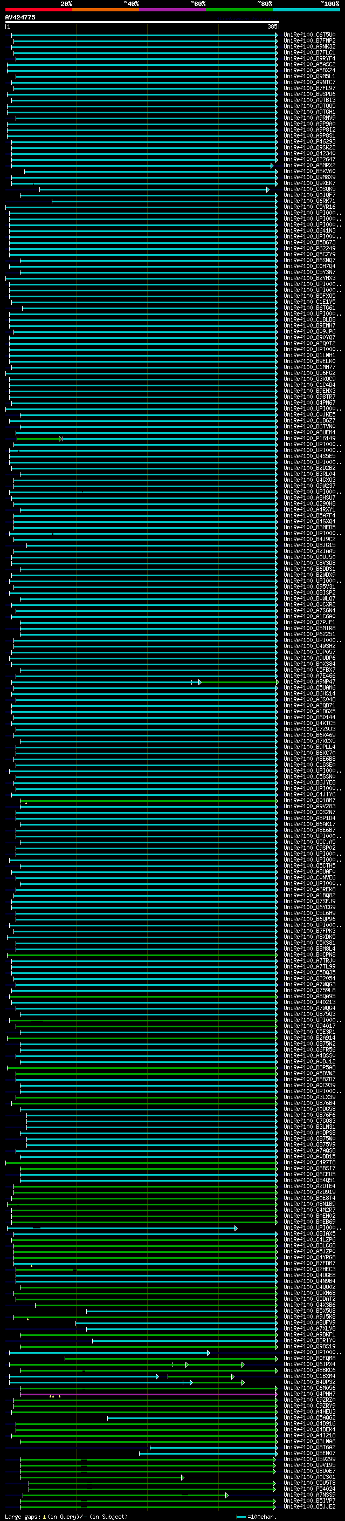Image resolution: width=345 pixels, height=1521 pixels.
Task: Click hit label UniRef100_A1DGX5
Action: 309,712
